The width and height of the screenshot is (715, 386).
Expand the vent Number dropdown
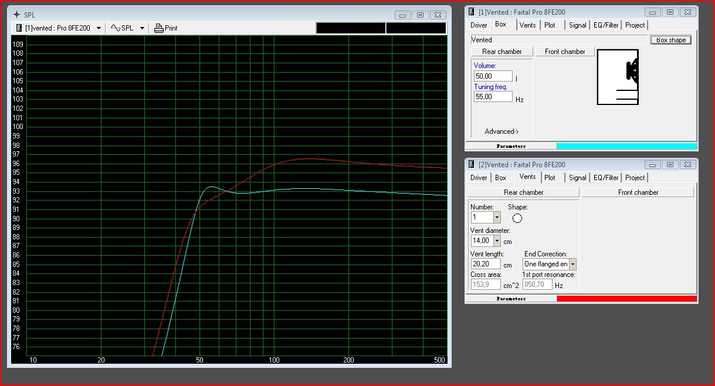click(x=497, y=217)
